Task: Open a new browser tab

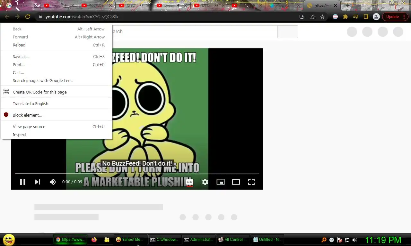Action: (x=347, y=5)
